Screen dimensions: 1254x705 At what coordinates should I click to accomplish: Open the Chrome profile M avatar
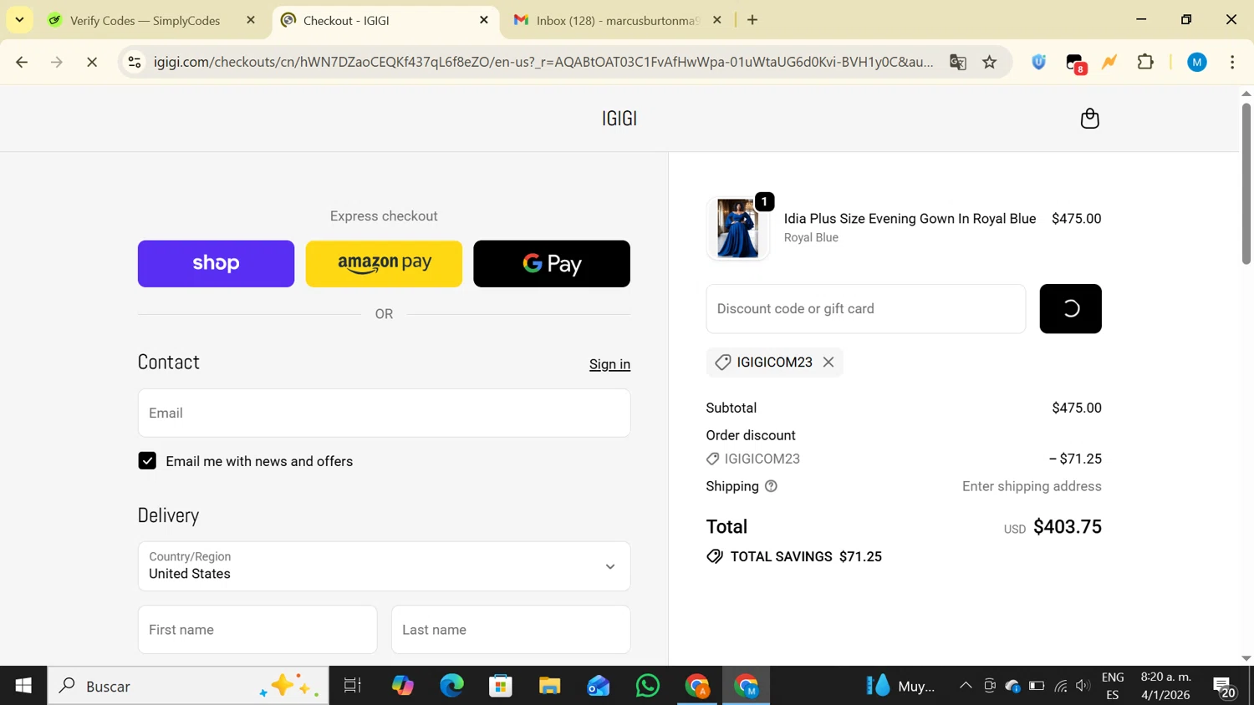click(1197, 62)
